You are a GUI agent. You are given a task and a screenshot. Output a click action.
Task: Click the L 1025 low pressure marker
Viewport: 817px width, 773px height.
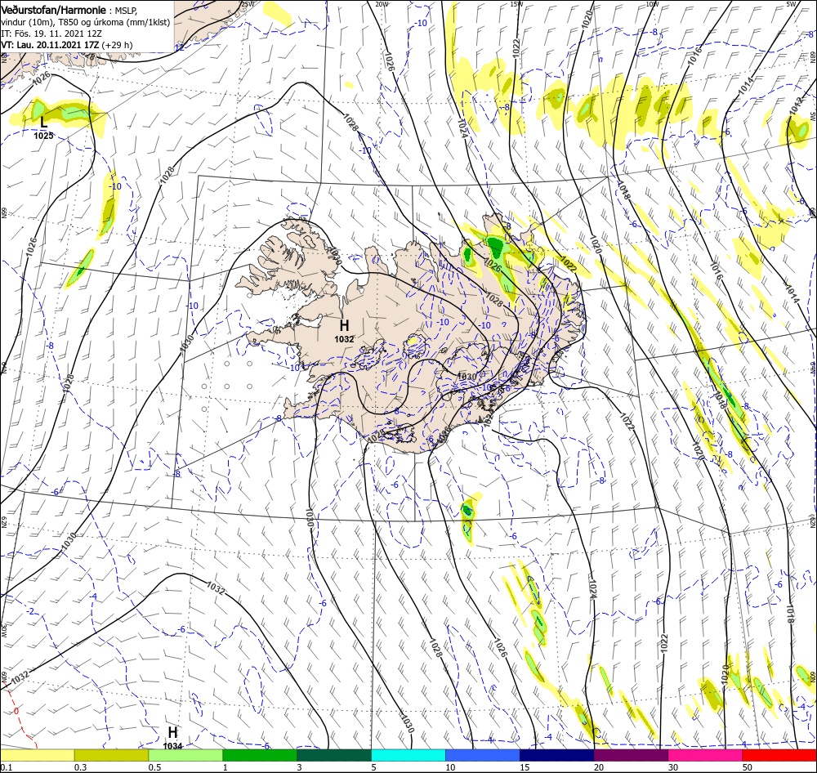click(x=44, y=128)
